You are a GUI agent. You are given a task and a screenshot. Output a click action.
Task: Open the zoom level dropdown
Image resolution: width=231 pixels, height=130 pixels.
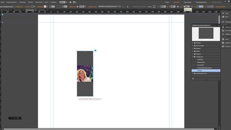tap(66, 2)
